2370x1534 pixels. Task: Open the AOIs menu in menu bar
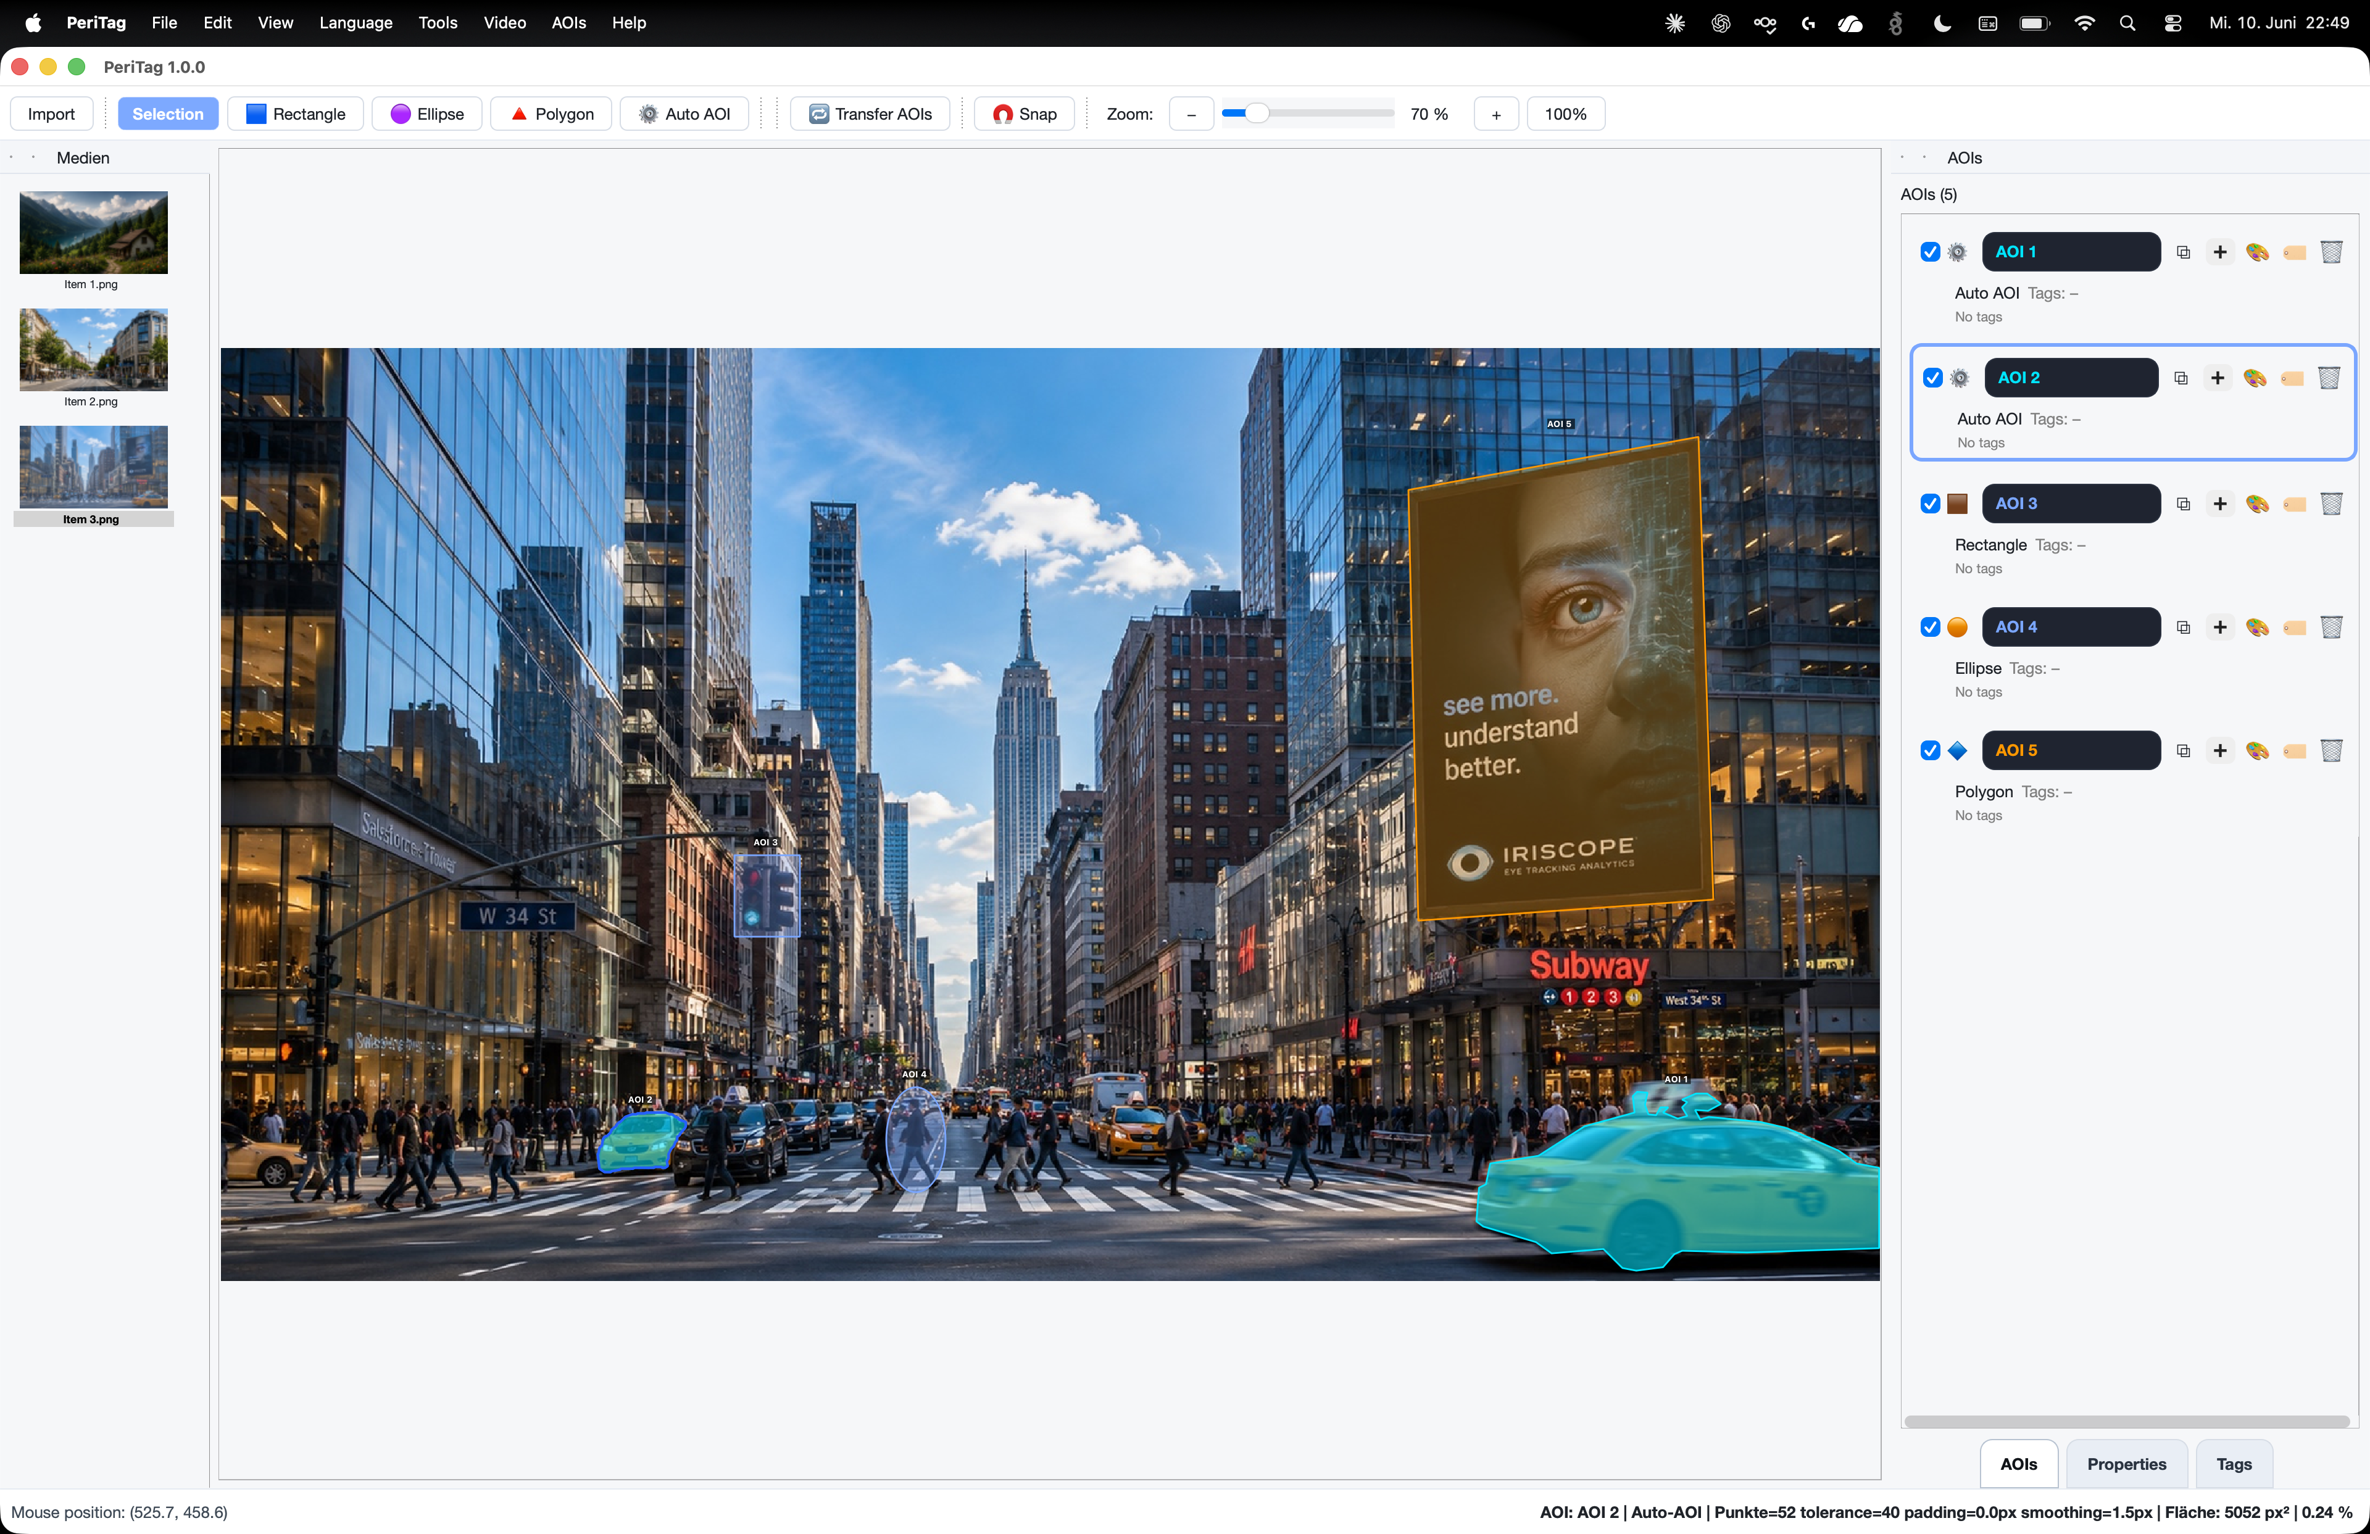(x=568, y=23)
